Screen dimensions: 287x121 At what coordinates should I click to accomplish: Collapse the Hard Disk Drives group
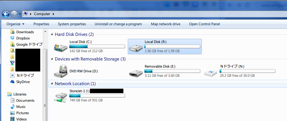pos(52,34)
